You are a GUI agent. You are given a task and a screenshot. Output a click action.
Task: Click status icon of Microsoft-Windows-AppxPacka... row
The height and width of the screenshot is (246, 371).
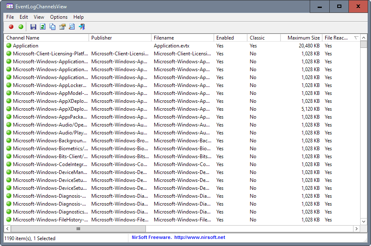point(9,117)
